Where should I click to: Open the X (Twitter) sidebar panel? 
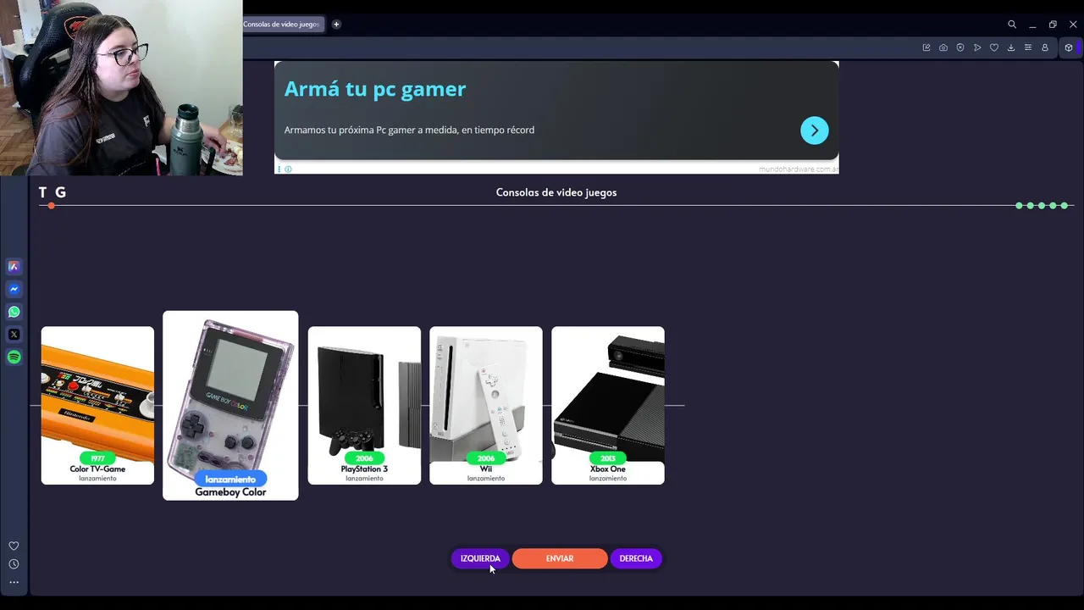tap(14, 335)
